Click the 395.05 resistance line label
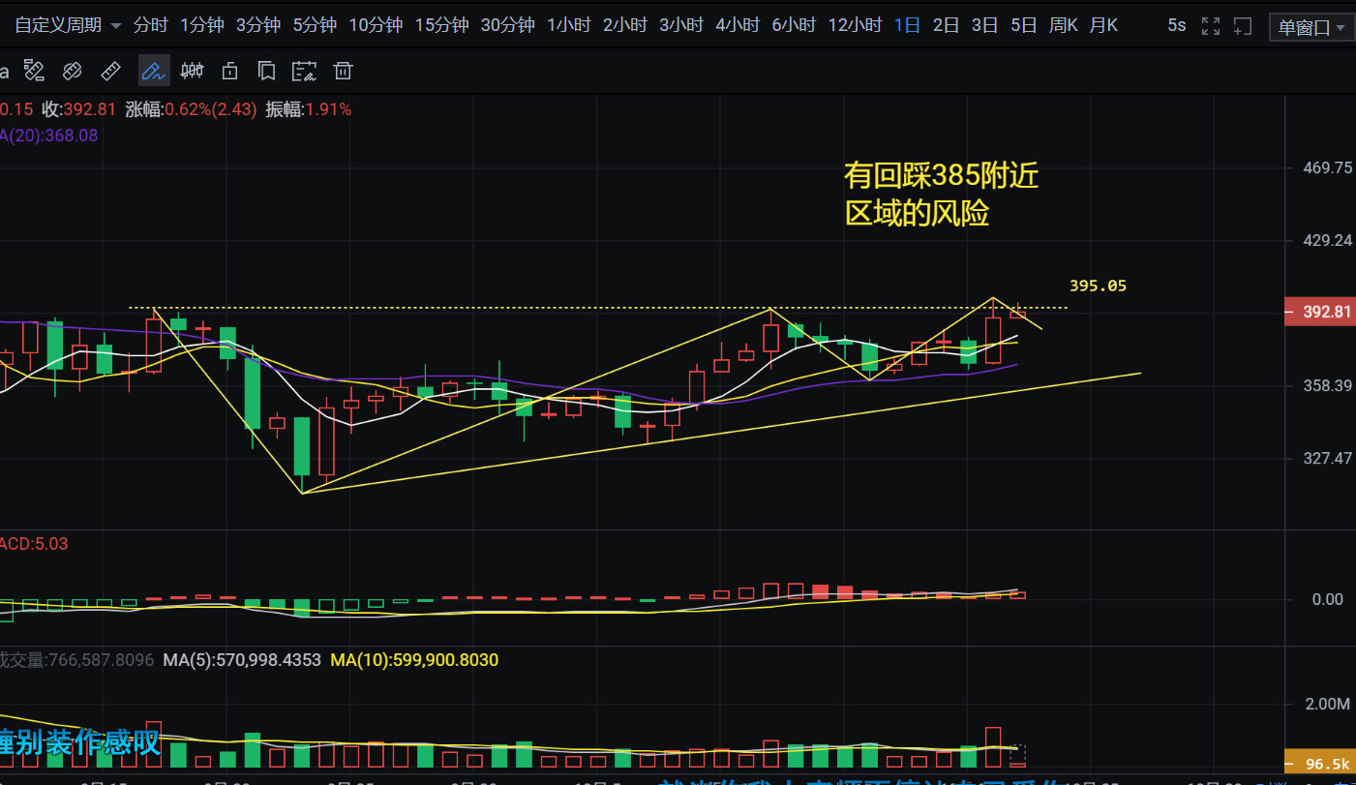The height and width of the screenshot is (785, 1356). pyautogui.click(x=1098, y=286)
